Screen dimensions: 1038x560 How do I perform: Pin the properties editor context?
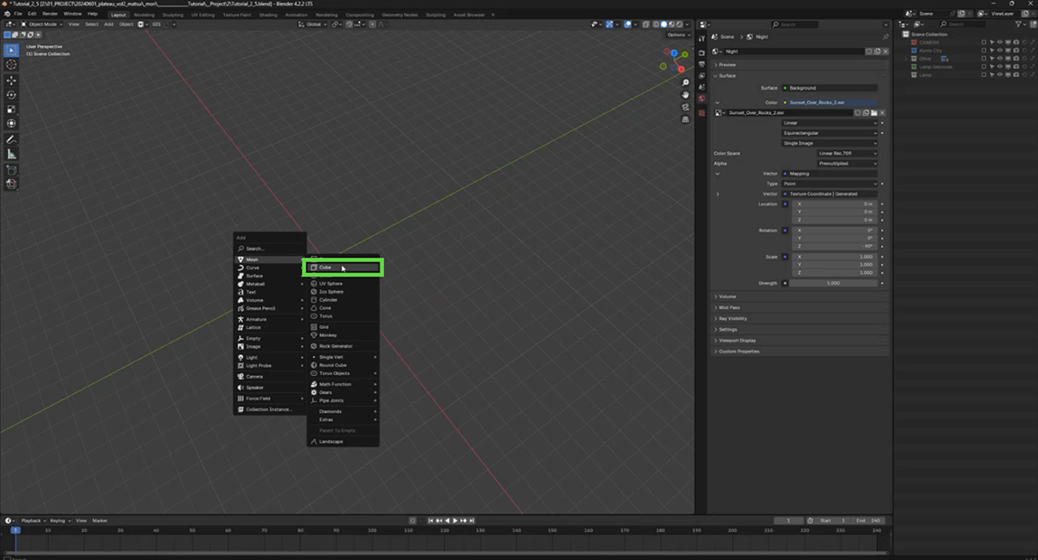point(885,37)
